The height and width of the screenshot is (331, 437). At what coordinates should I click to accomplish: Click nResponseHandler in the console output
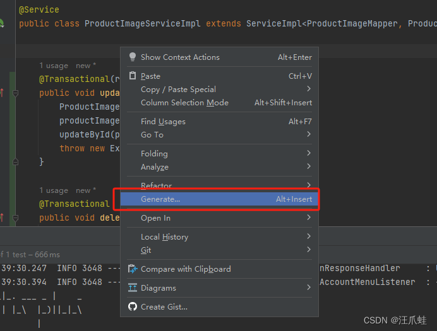pyautogui.click(x=360, y=268)
